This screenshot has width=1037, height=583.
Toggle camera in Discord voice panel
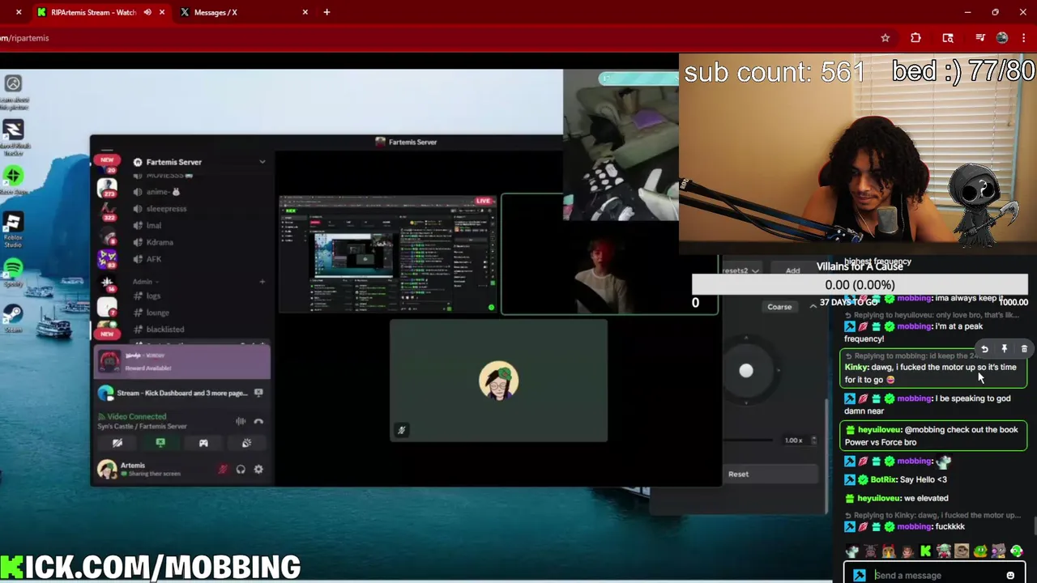117,443
